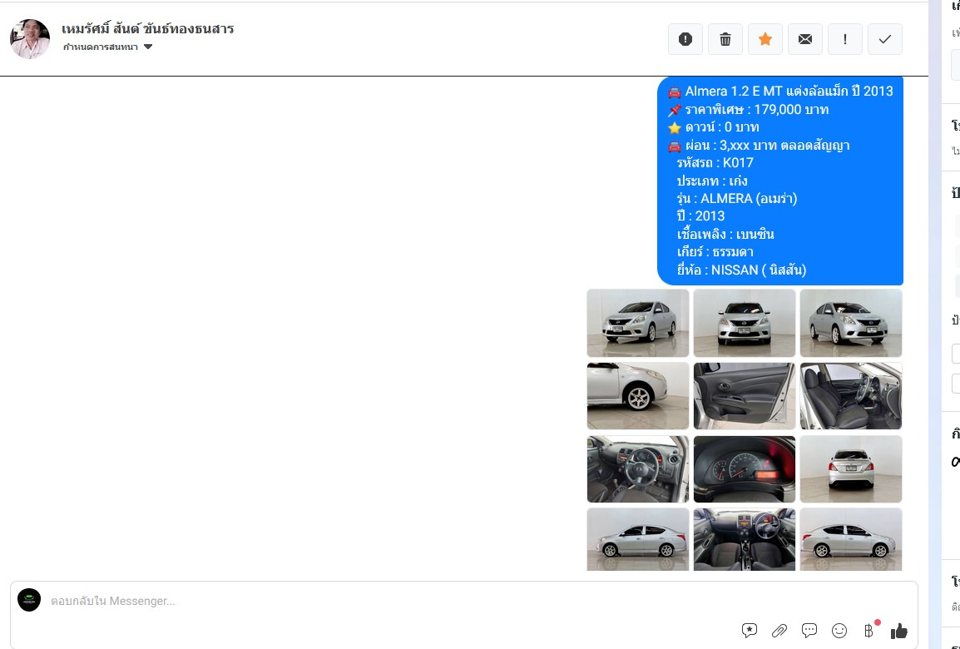This screenshot has height=649, width=960.
Task: Mark conversation as spam with exclamation circle icon
Action: pos(685,39)
